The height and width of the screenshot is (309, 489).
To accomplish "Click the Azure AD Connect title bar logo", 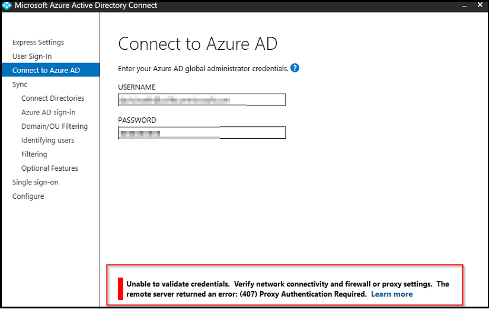I will point(7,5).
